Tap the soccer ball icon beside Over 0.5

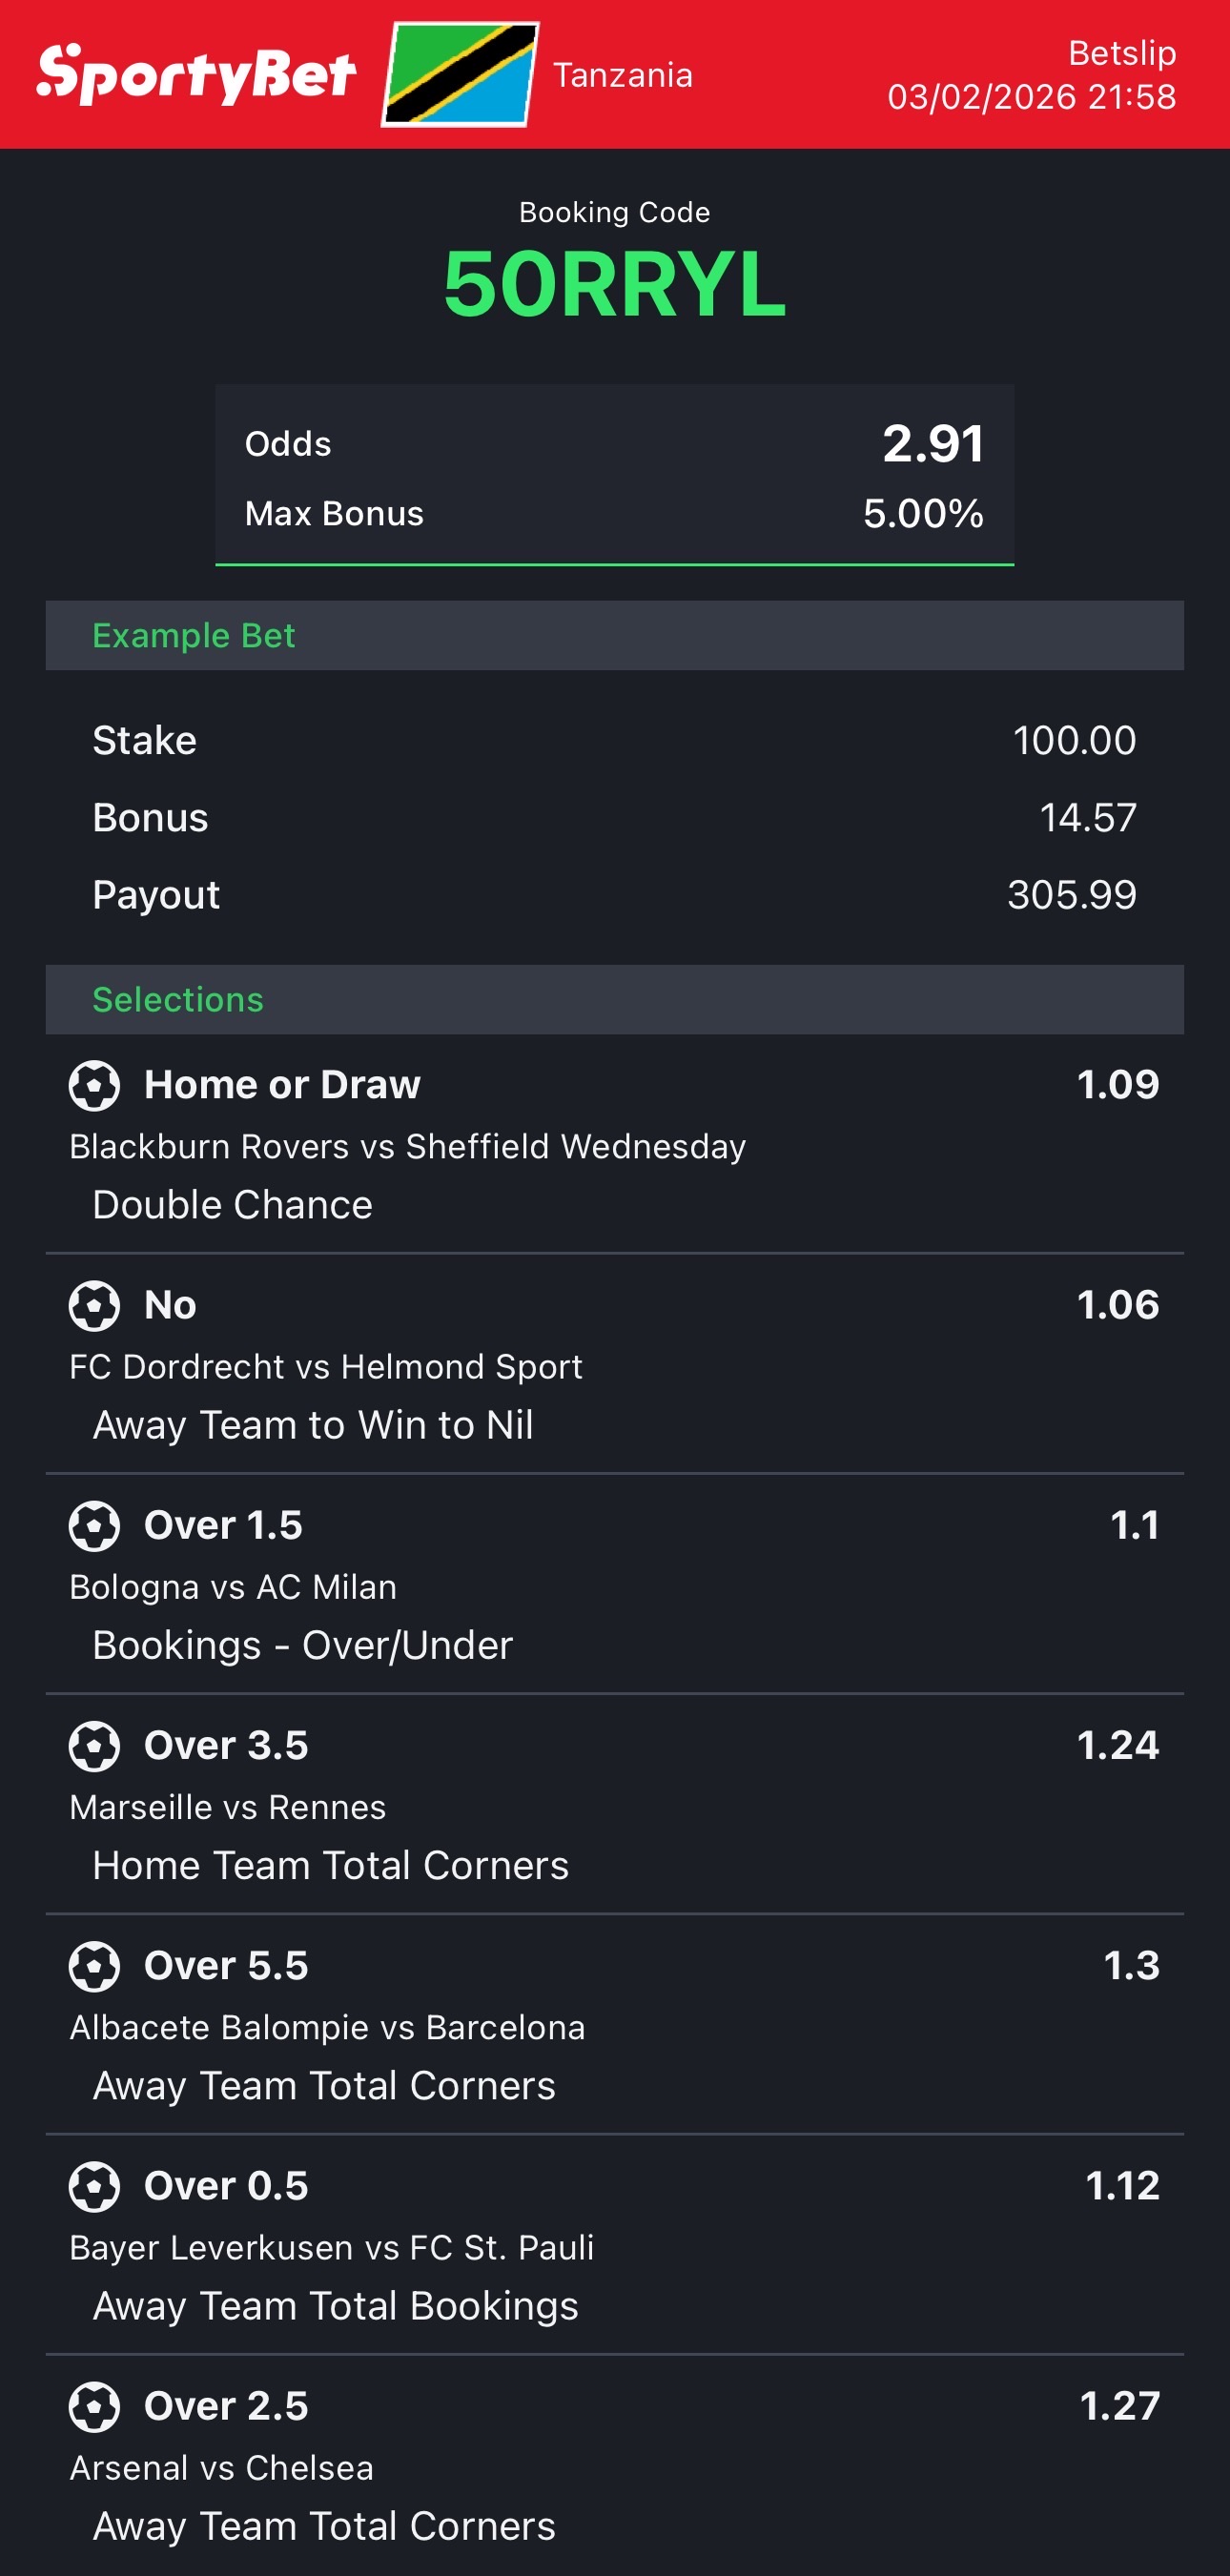(94, 2186)
